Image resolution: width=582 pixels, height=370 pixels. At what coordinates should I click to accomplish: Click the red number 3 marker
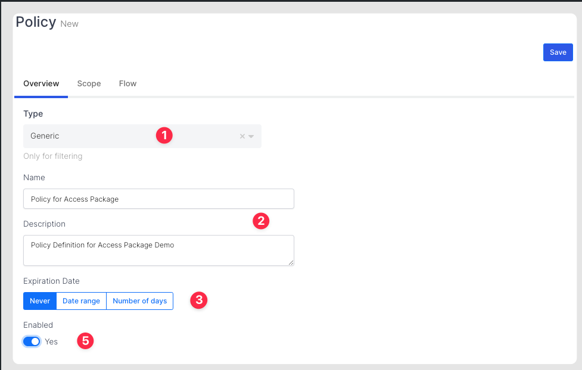coord(198,300)
